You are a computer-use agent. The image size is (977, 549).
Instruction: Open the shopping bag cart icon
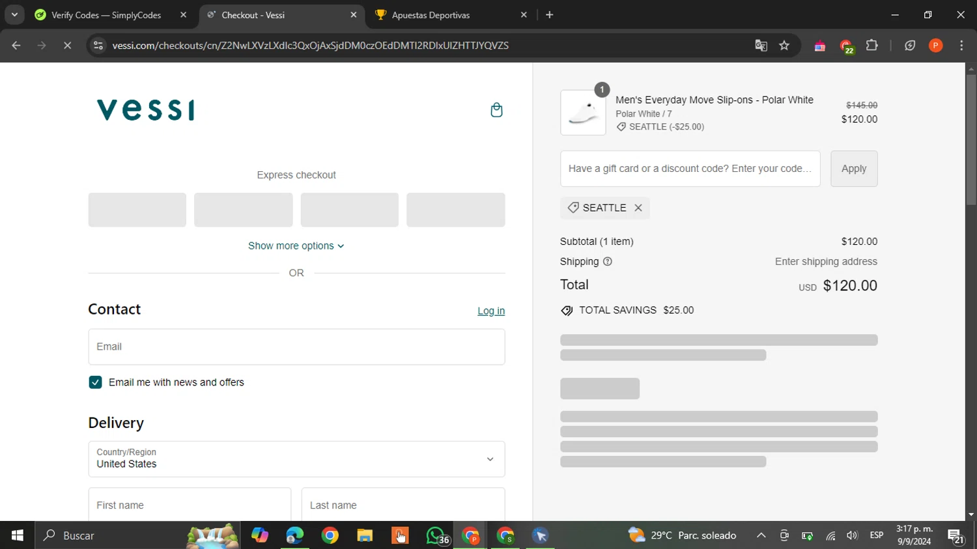click(x=496, y=110)
